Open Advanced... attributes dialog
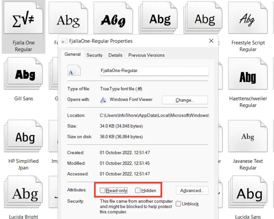 (x=192, y=191)
